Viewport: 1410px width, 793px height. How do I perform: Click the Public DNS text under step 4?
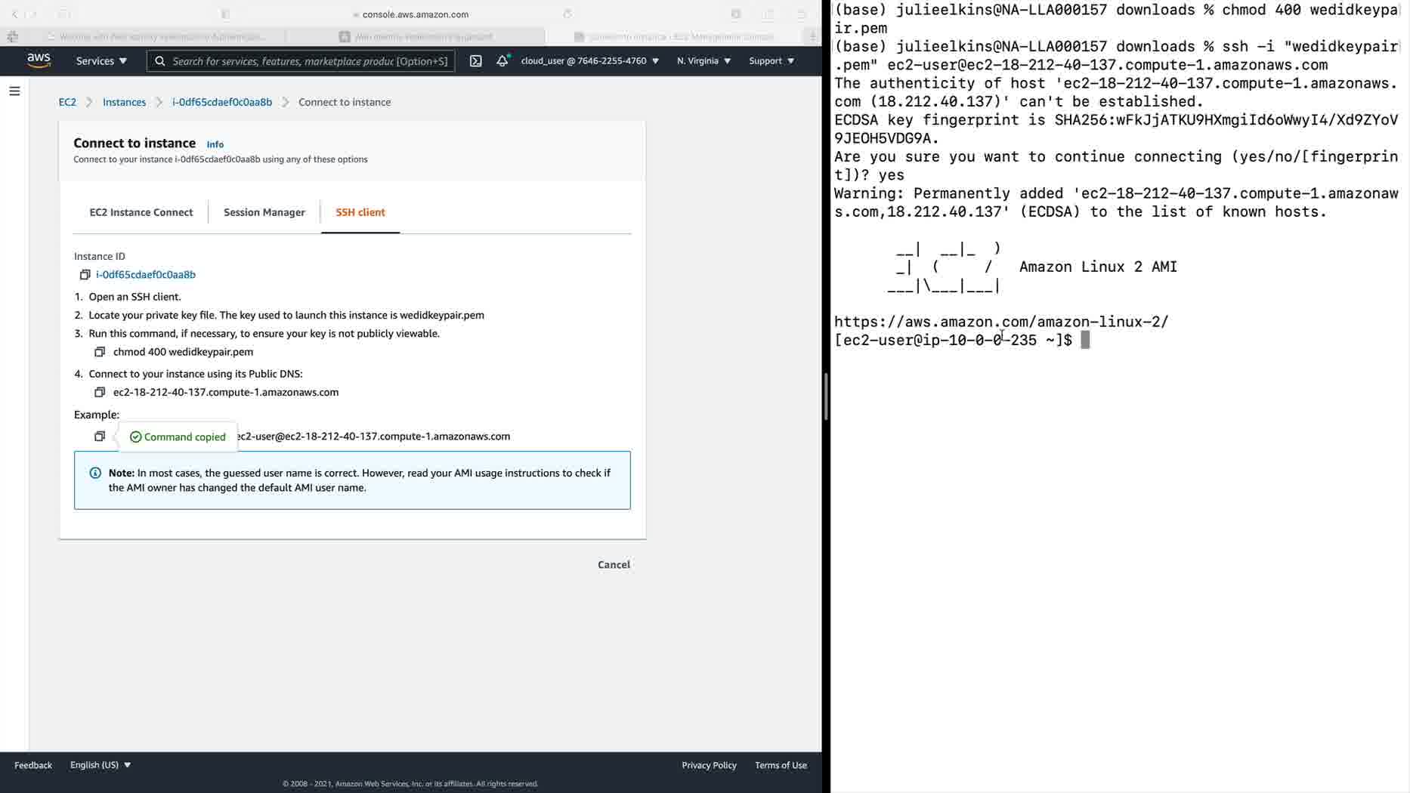226,392
